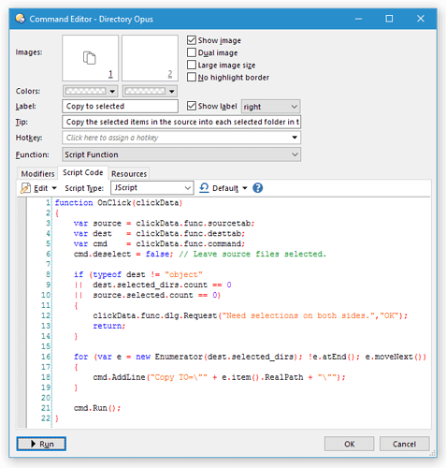Switch to the Modifiers tab
The height and width of the screenshot is (468, 446).
click(37, 174)
